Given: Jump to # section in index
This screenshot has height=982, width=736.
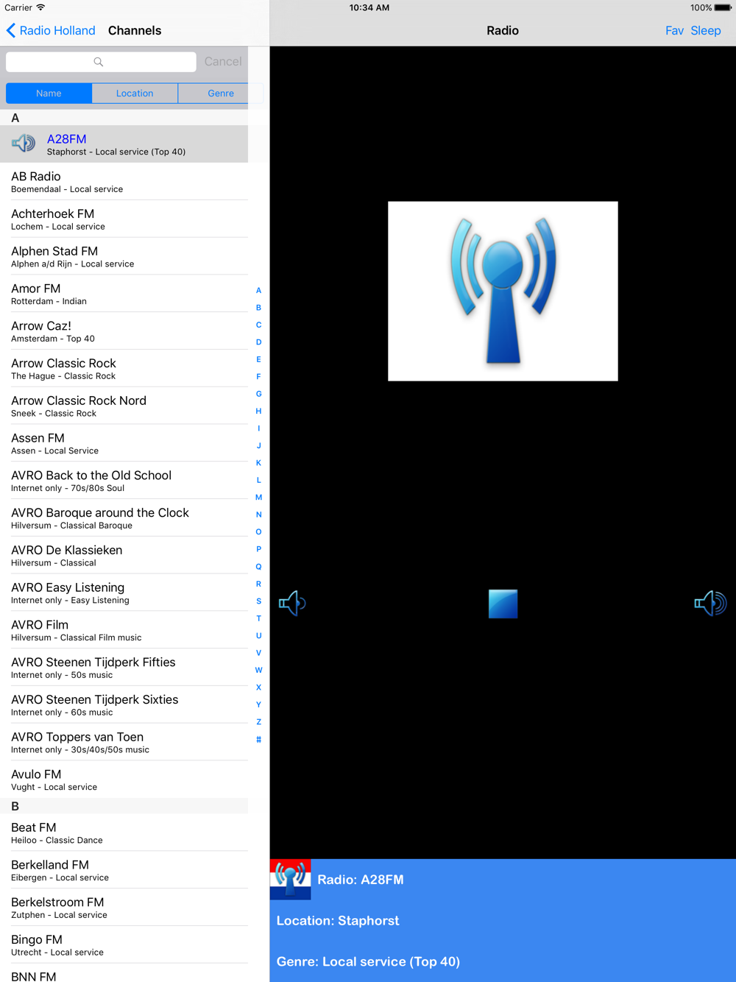Looking at the screenshot, I should [258, 739].
